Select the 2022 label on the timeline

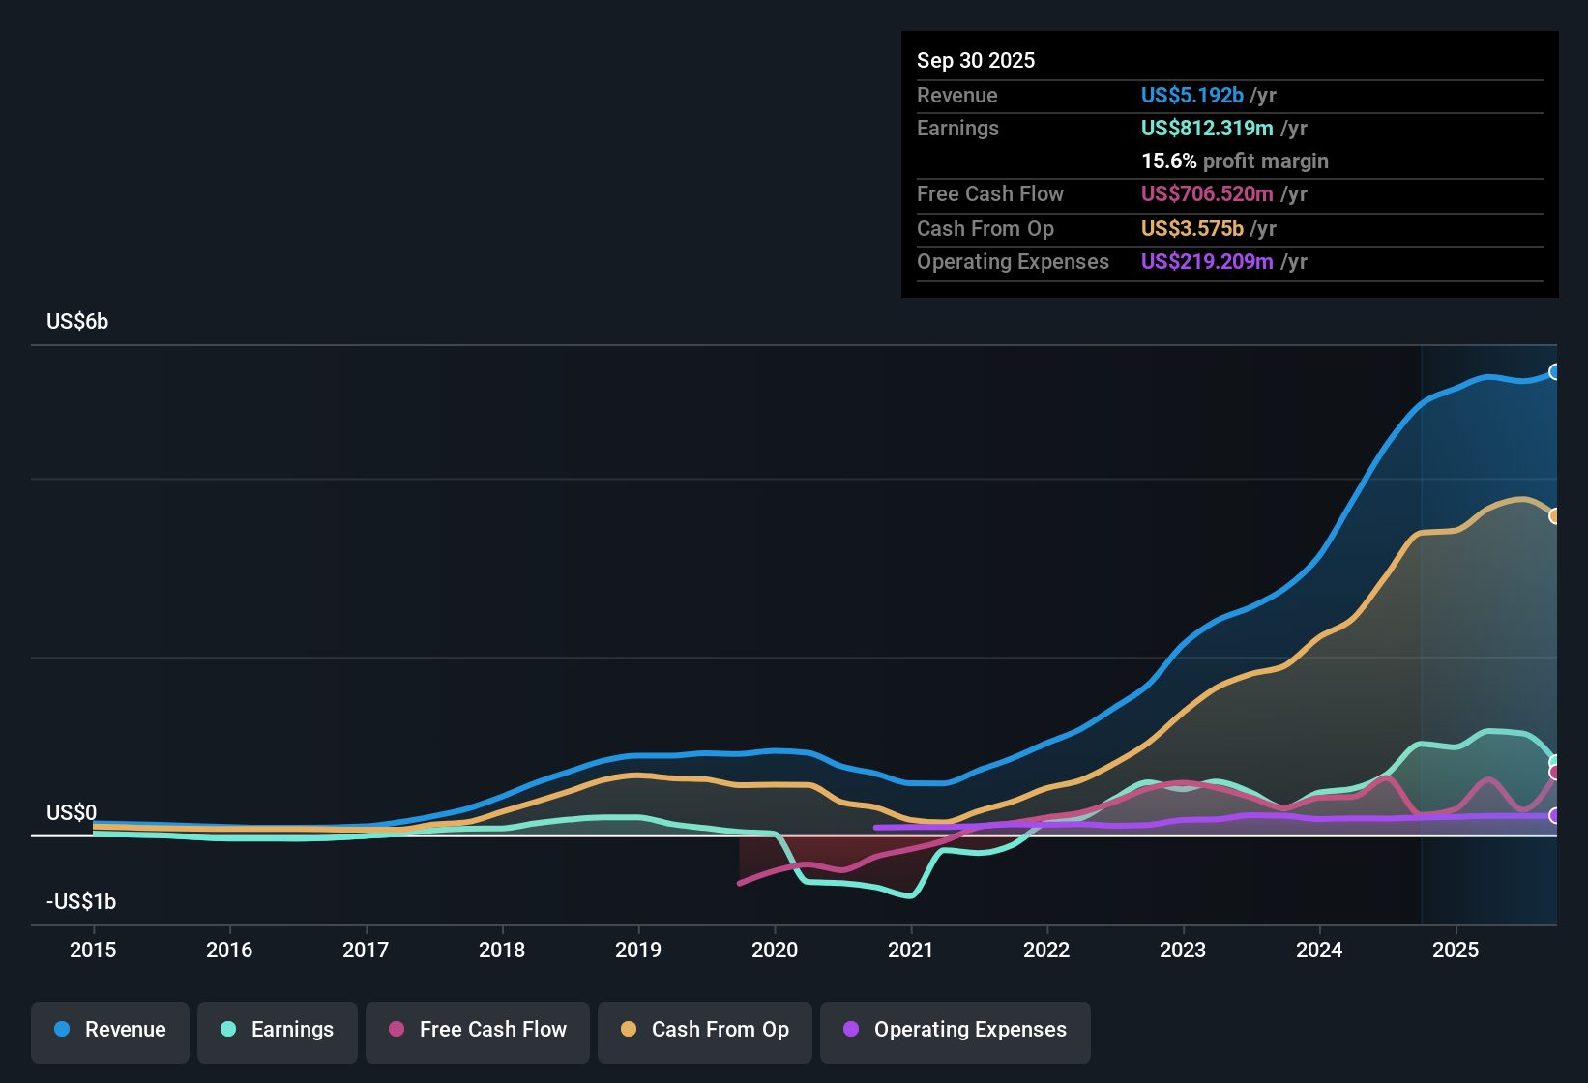point(1047,951)
